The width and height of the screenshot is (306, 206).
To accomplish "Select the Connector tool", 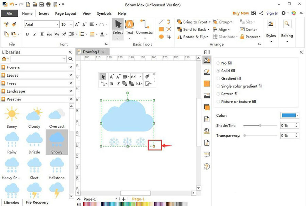I will pyautogui.click(x=145, y=27).
